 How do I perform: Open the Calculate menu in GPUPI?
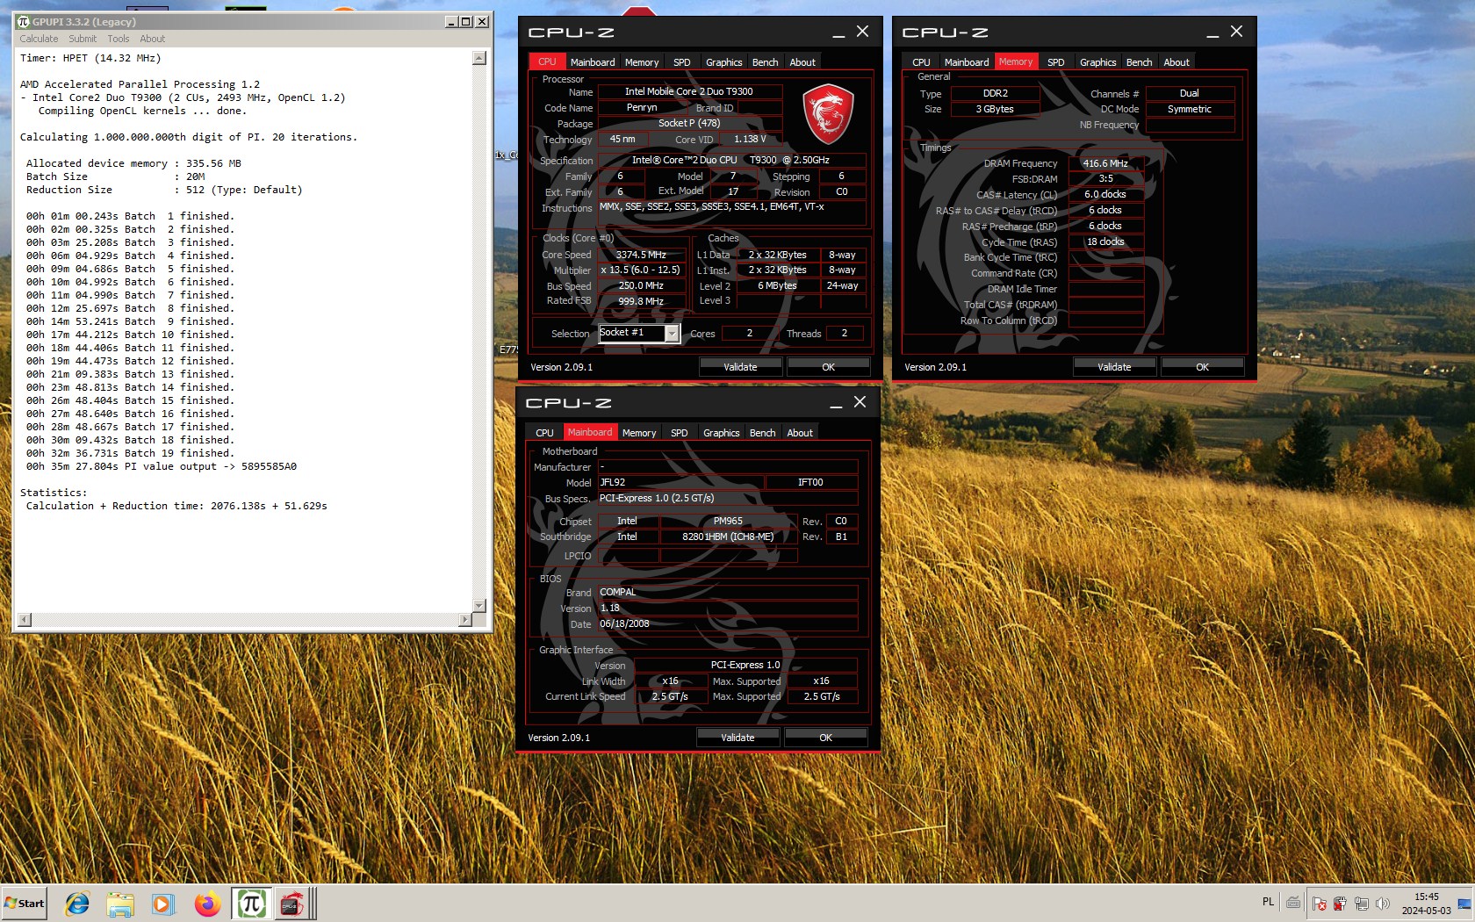click(x=39, y=39)
